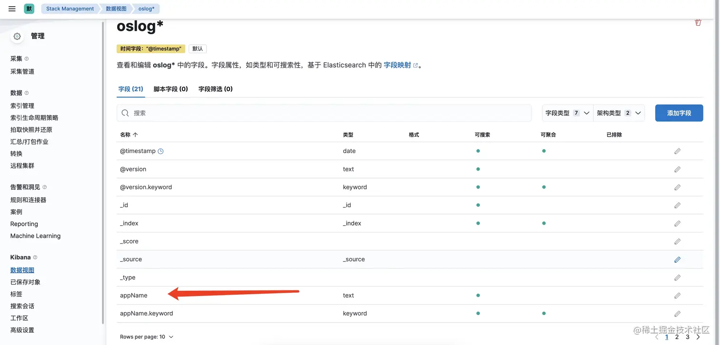Open 拍取快照并还原 in sidebar
720x345 pixels.
[31, 130]
